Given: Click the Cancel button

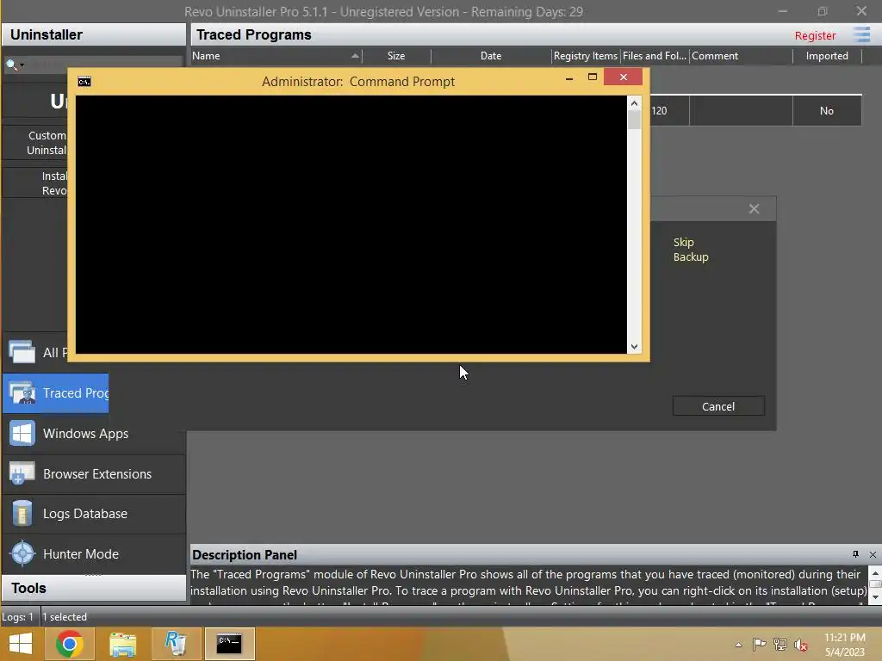Looking at the screenshot, I should coord(718,406).
